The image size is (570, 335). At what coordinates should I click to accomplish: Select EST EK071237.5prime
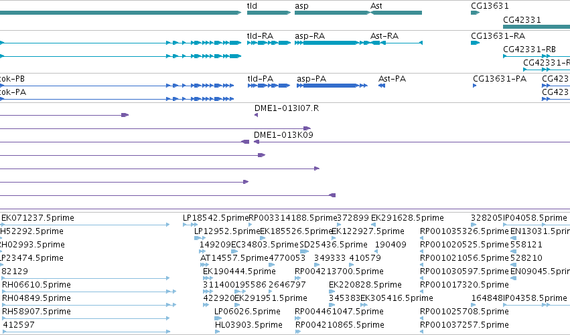pyautogui.click(x=38, y=218)
